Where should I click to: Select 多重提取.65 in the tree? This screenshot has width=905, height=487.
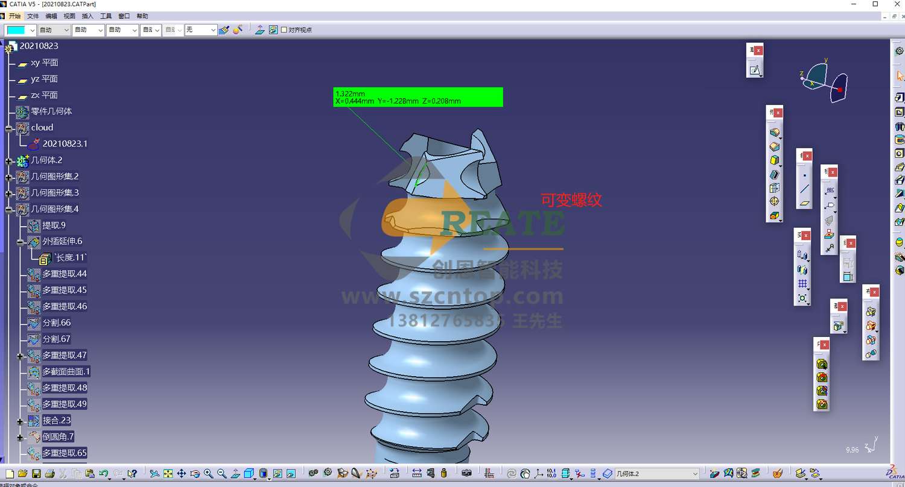coord(64,453)
